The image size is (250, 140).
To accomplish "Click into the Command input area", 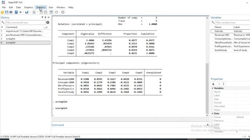I will 130,131.
